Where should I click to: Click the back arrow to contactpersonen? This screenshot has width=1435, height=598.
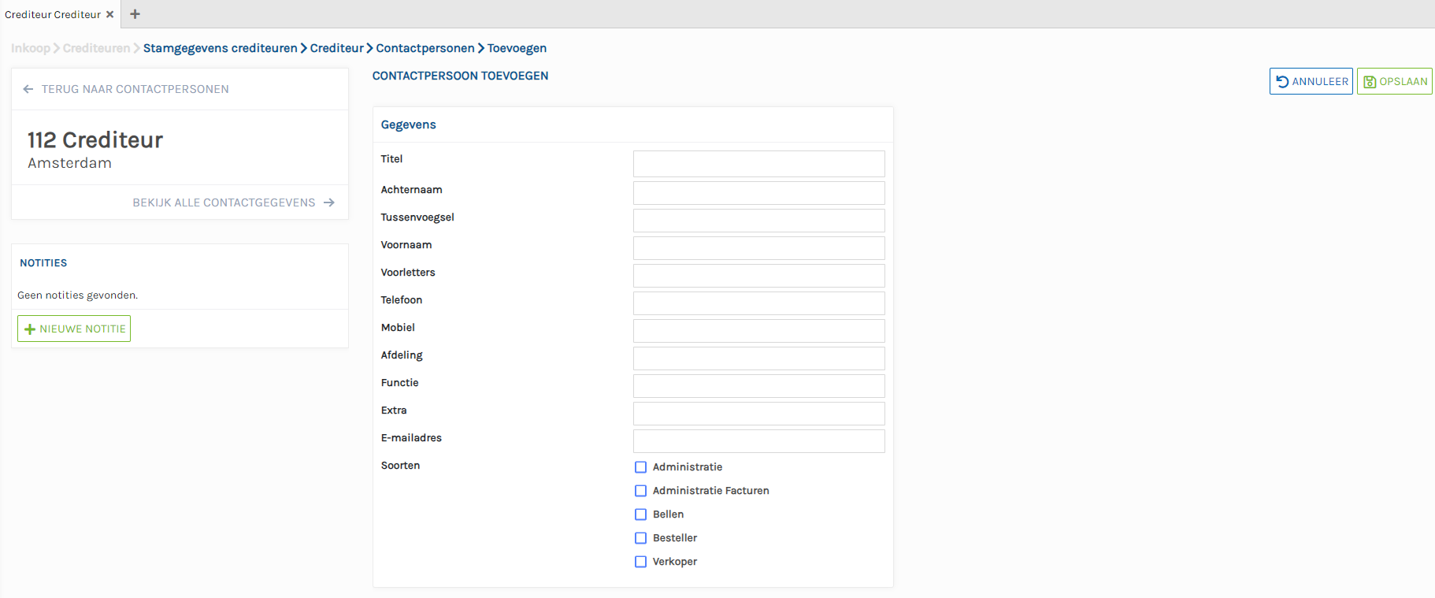(x=28, y=89)
